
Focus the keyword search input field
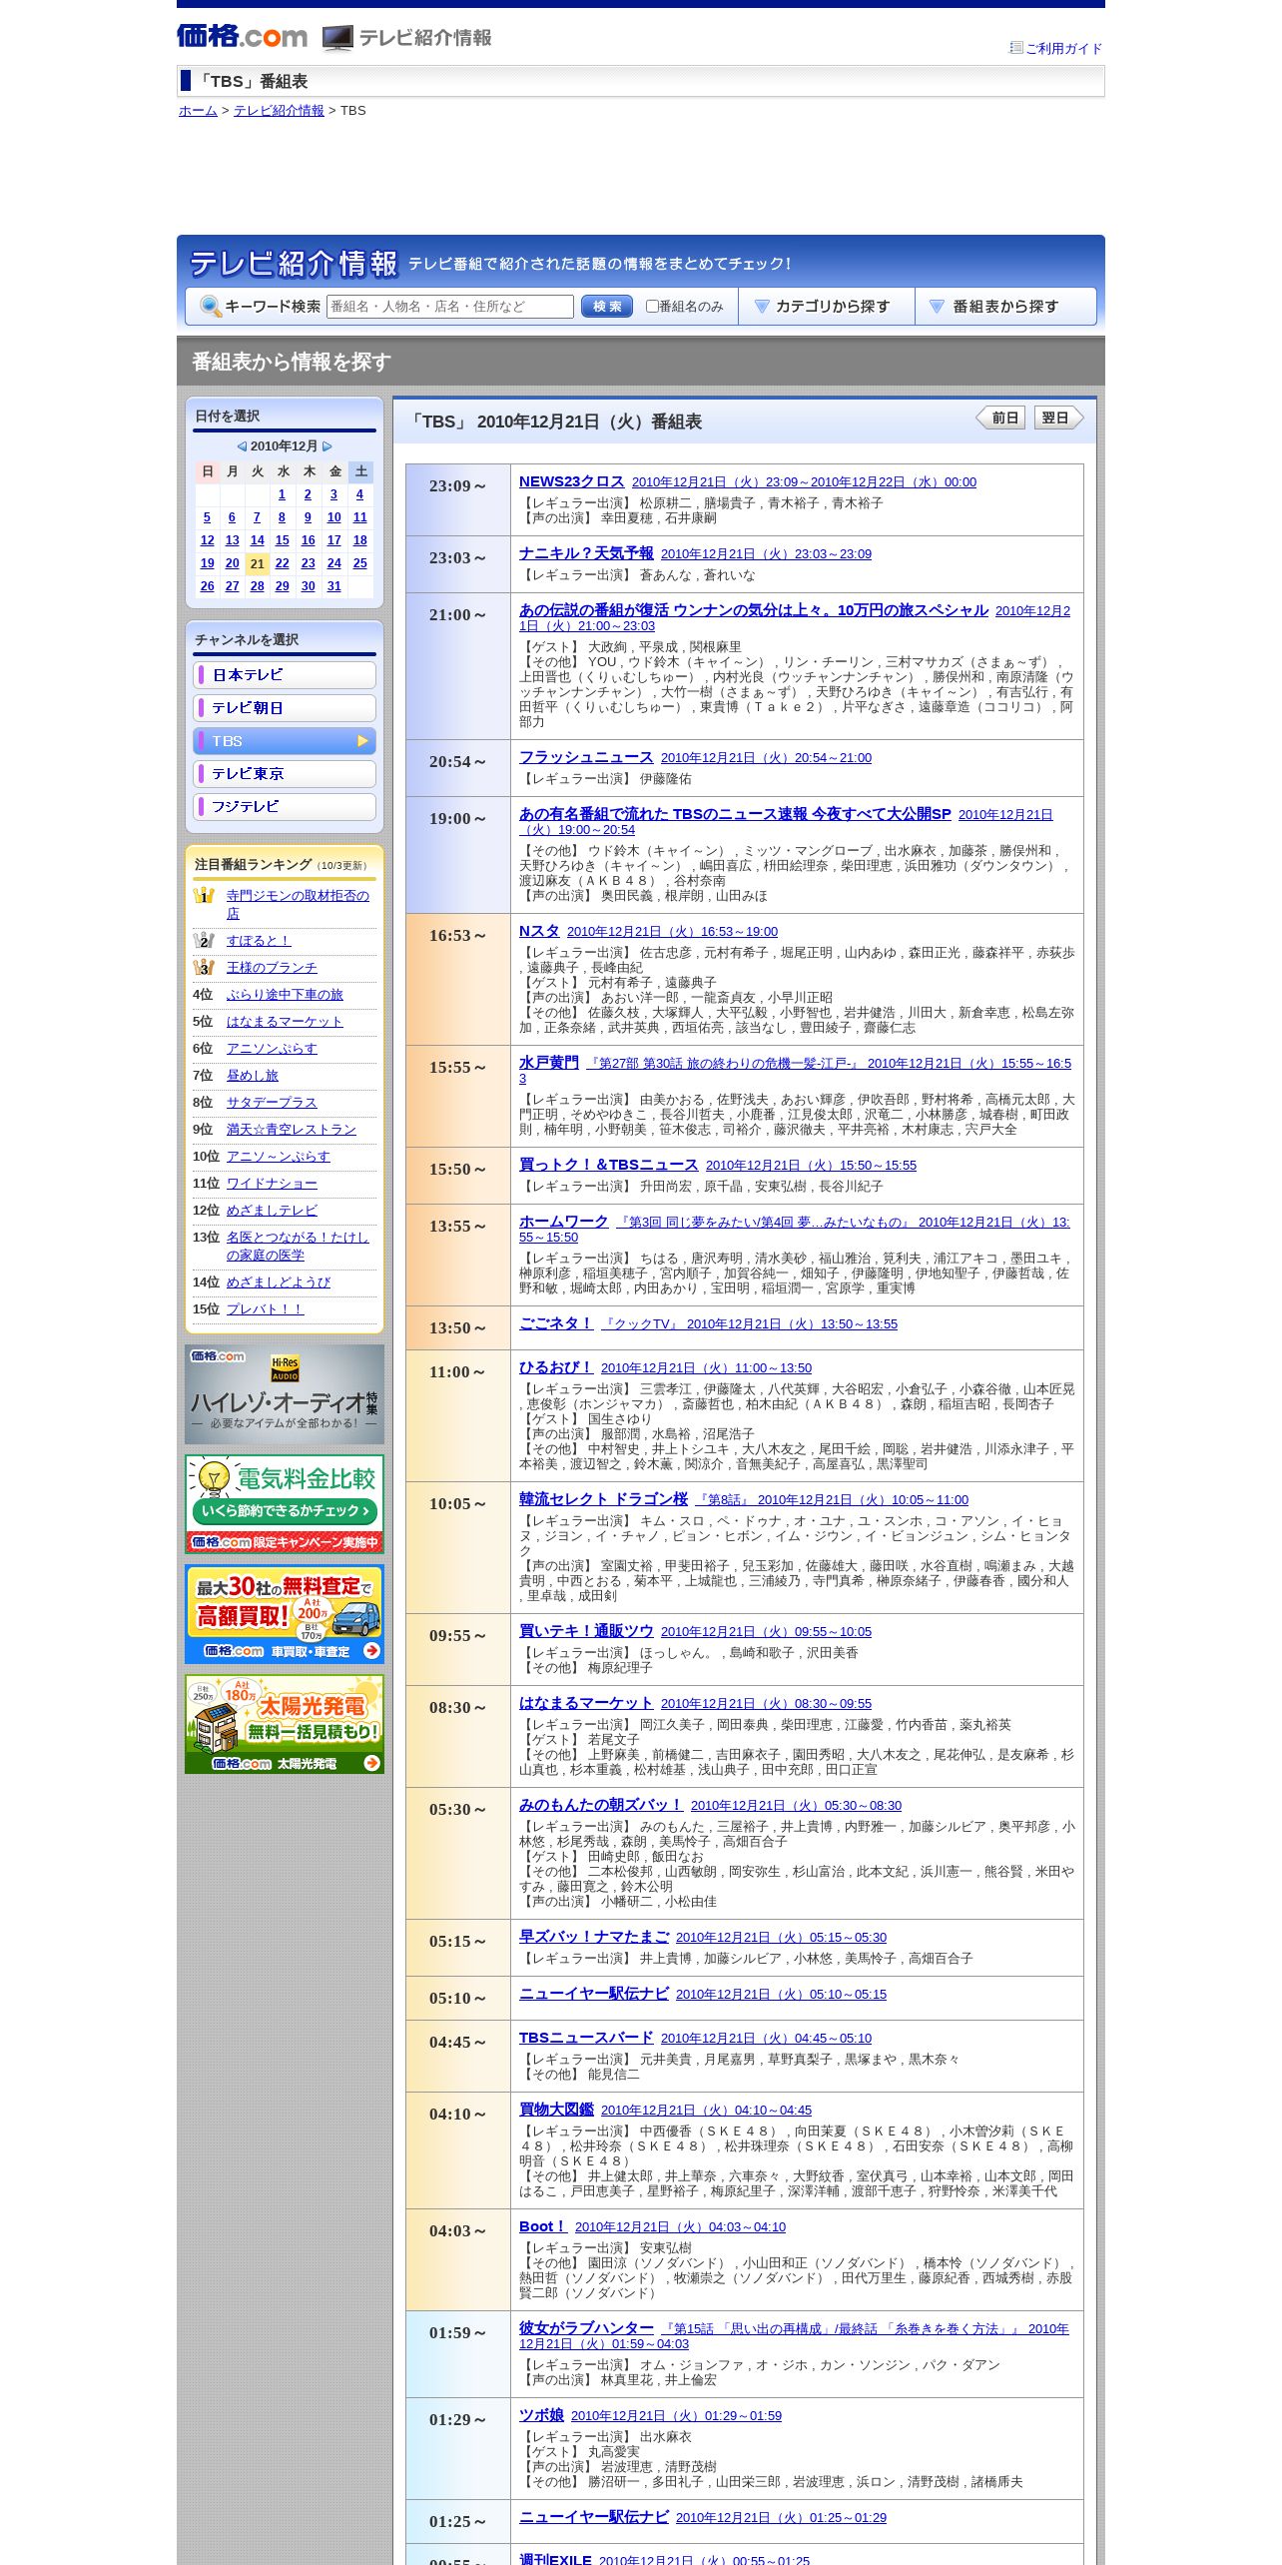[x=450, y=307]
